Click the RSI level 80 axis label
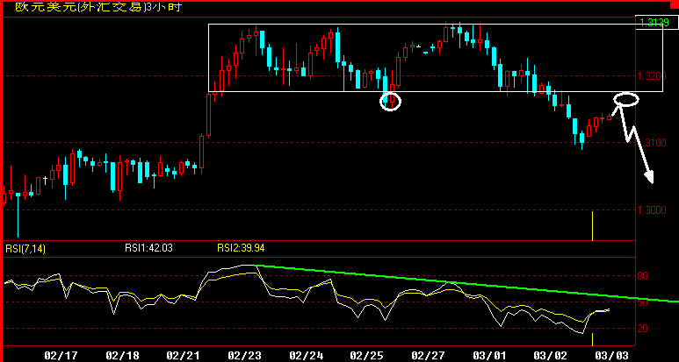 (643, 275)
